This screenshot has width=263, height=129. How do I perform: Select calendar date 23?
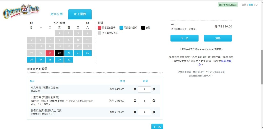pos(69,53)
